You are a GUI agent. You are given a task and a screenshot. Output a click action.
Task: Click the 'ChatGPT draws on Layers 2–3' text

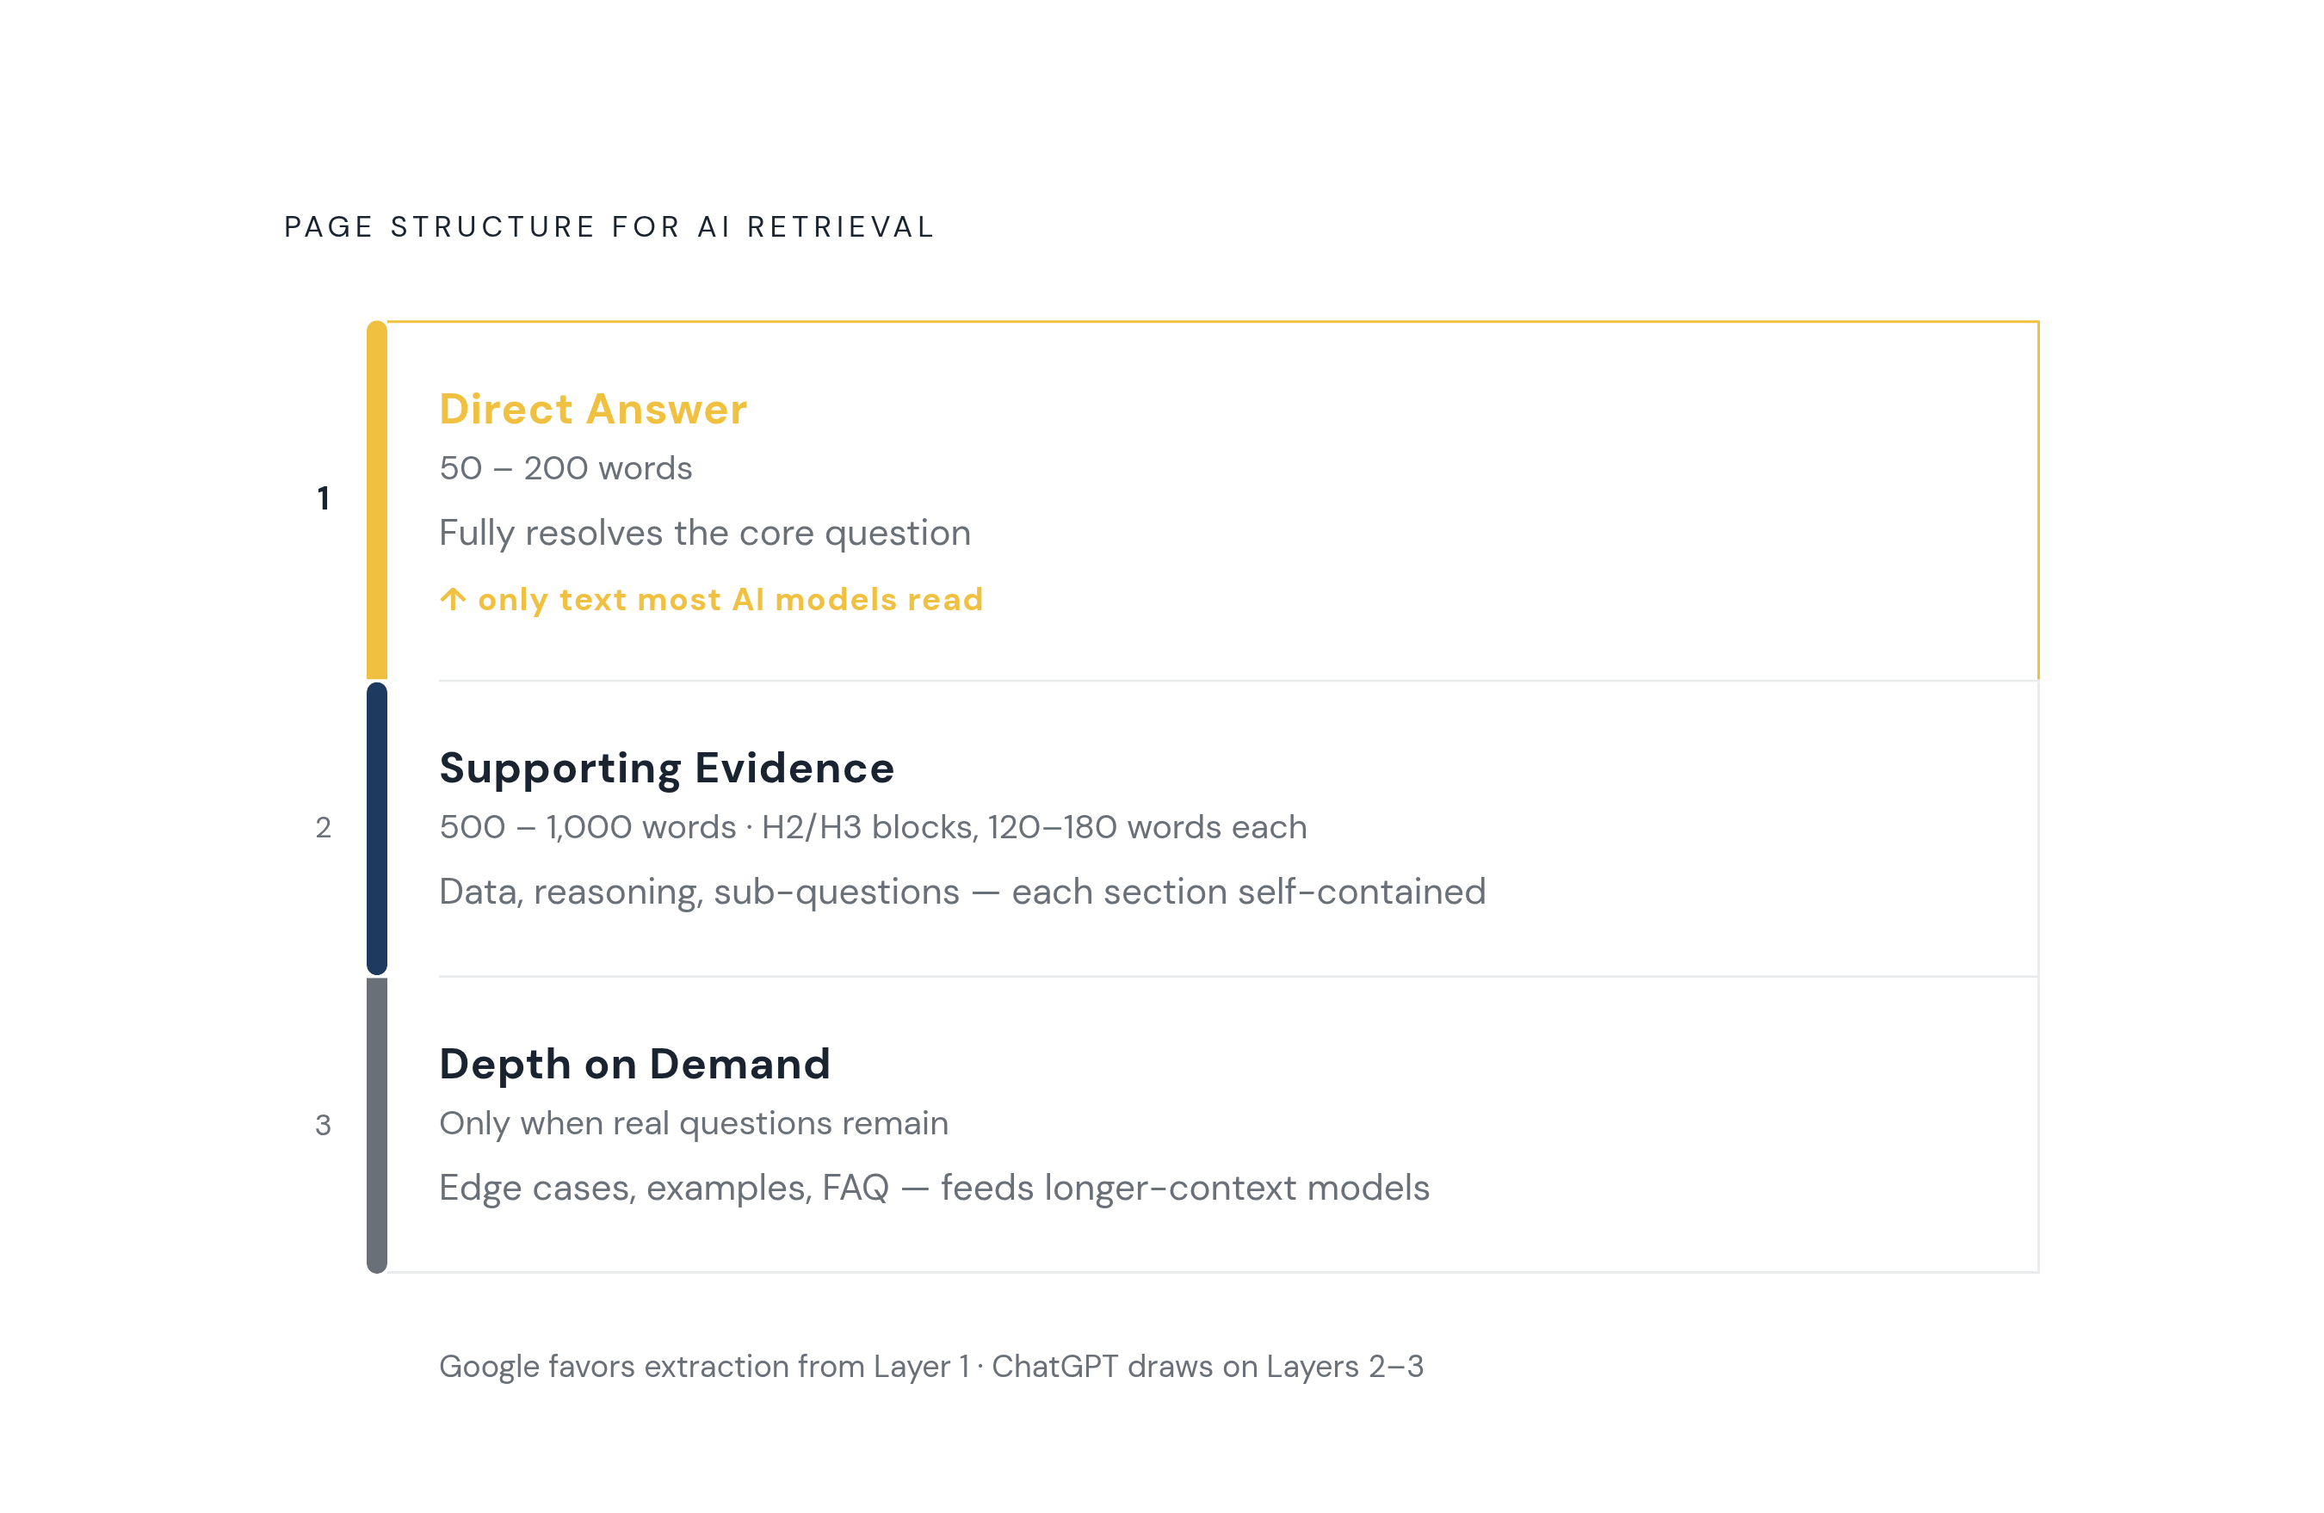pos(1207,1366)
